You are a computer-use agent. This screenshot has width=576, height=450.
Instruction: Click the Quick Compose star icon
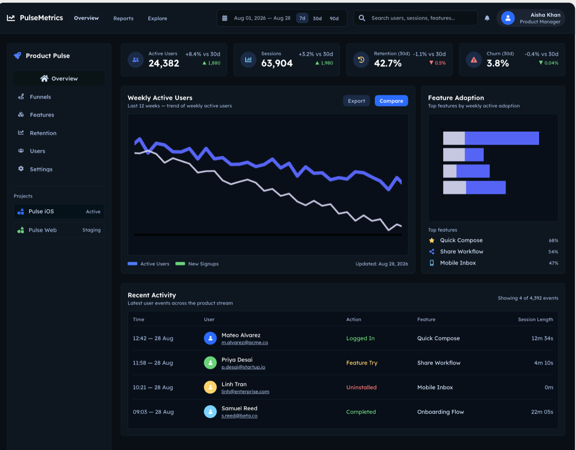(x=432, y=240)
